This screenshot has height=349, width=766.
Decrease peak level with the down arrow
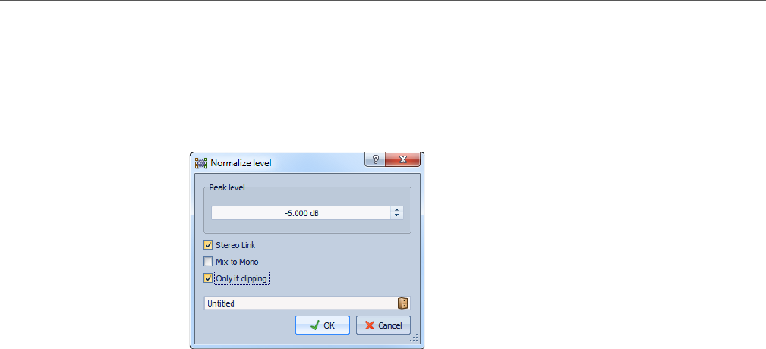coord(397,215)
